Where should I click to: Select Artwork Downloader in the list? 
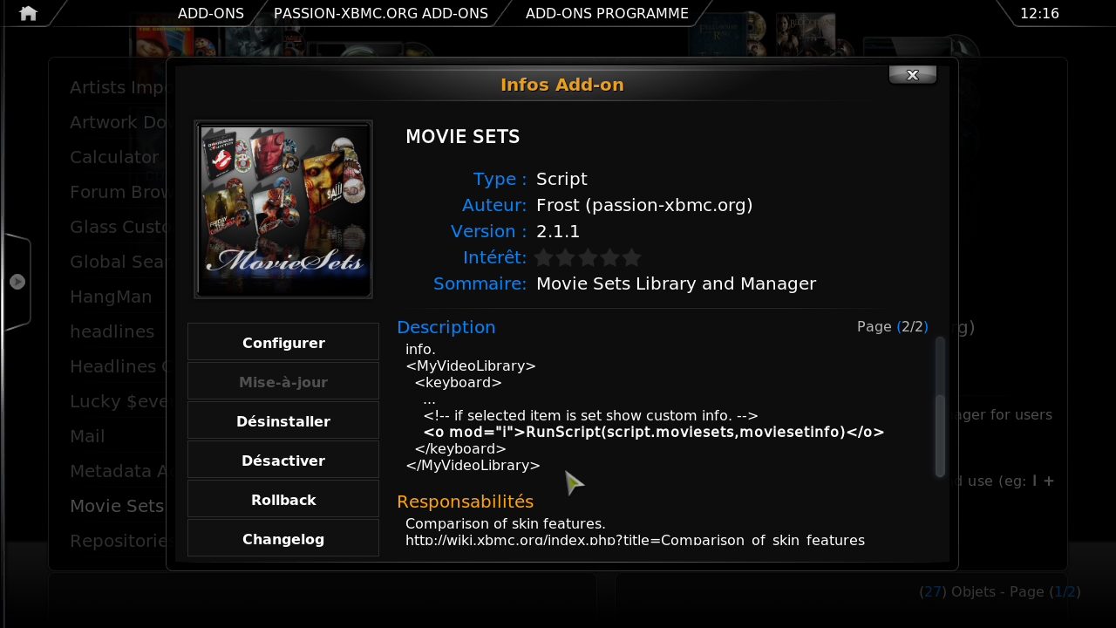[118, 122]
